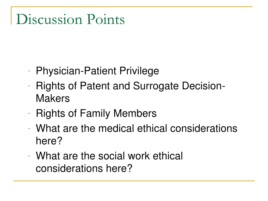Click the 'Rights of Patent and Surrogate Decision-' line

131,86
